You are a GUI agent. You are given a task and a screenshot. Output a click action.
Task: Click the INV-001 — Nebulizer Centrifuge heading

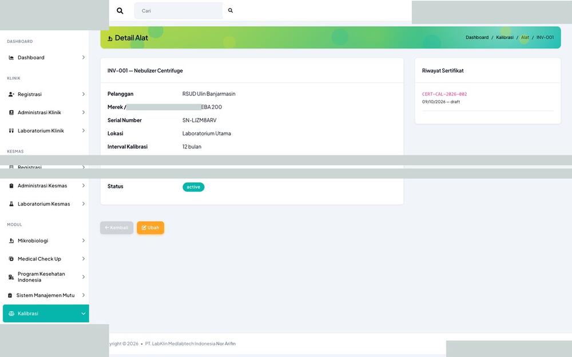coord(145,71)
